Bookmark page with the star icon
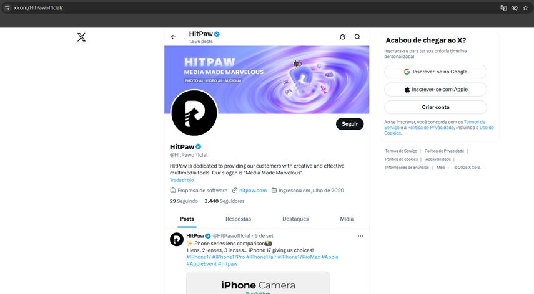Screen dimensions: 534x294 (x=525, y=8)
